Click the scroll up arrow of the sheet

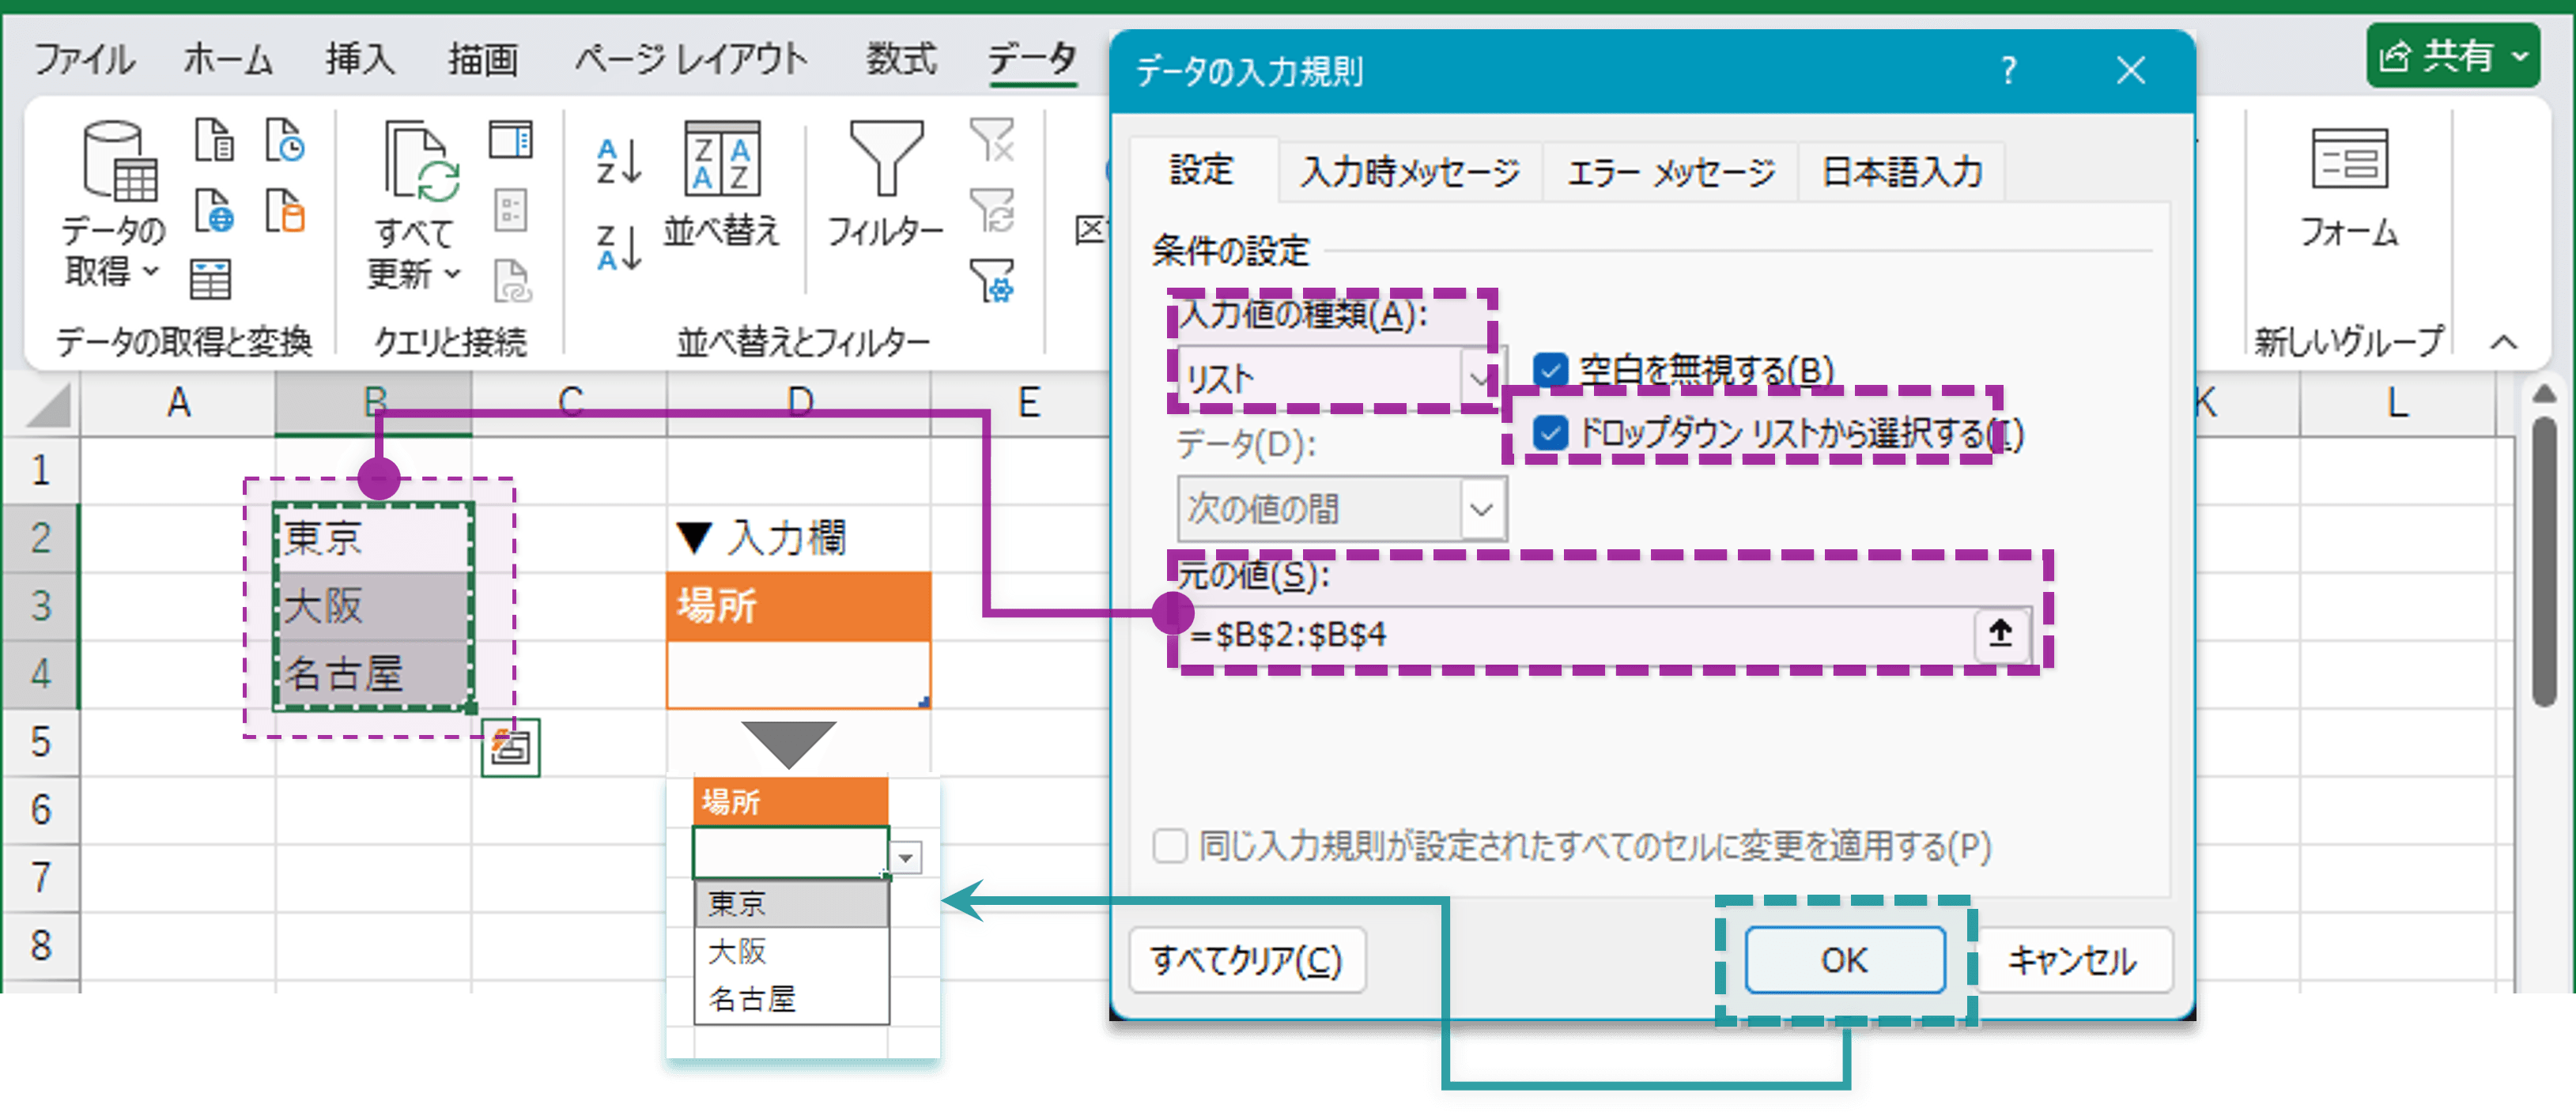pyautogui.click(x=2544, y=395)
